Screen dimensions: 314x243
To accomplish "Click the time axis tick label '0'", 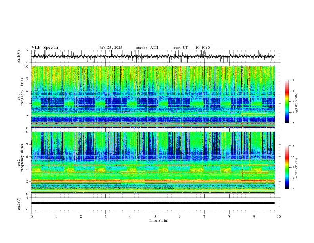I will click(31, 216).
